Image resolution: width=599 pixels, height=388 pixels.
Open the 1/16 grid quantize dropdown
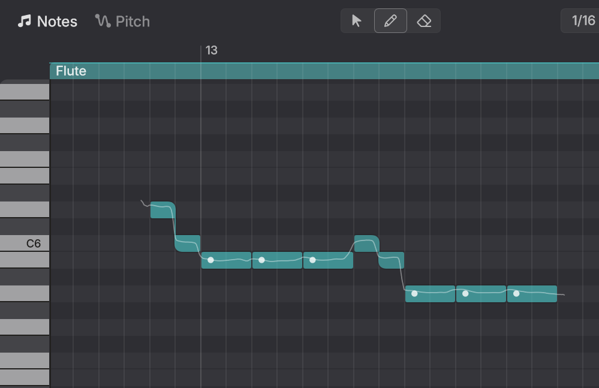(580, 20)
